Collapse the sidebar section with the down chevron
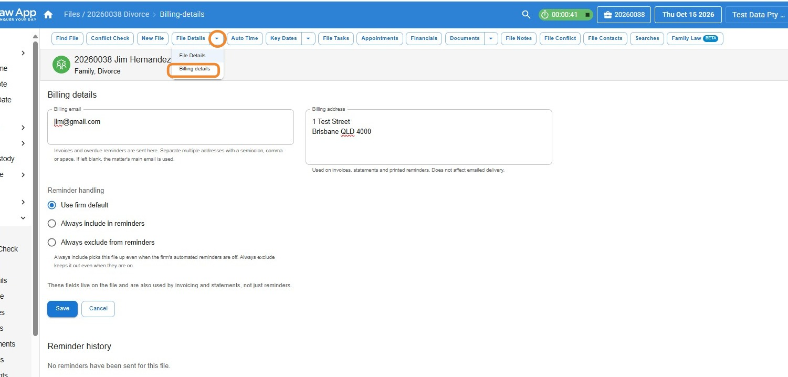788x377 pixels. coord(23,218)
